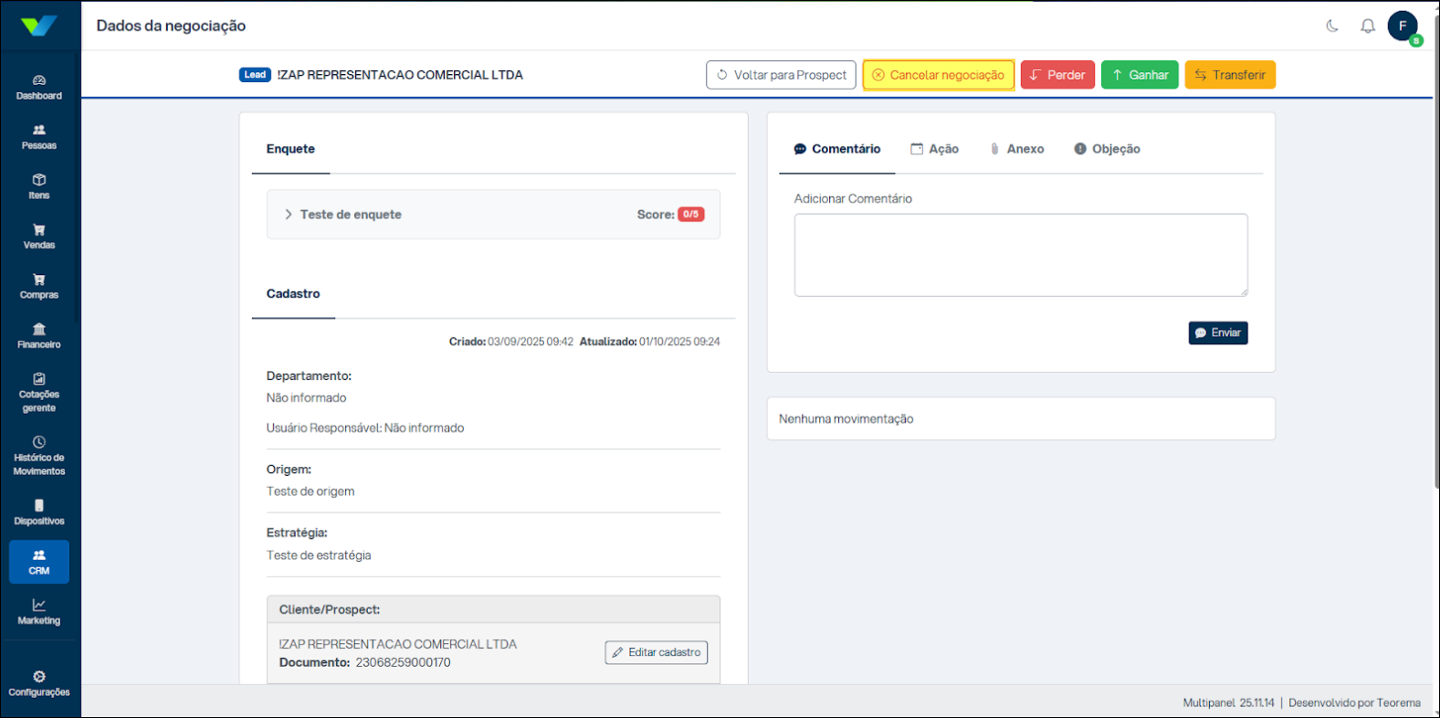The height and width of the screenshot is (718, 1440).
Task: Click the Editar cadastro button
Action: pyautogui.click(x=656, y=652)
